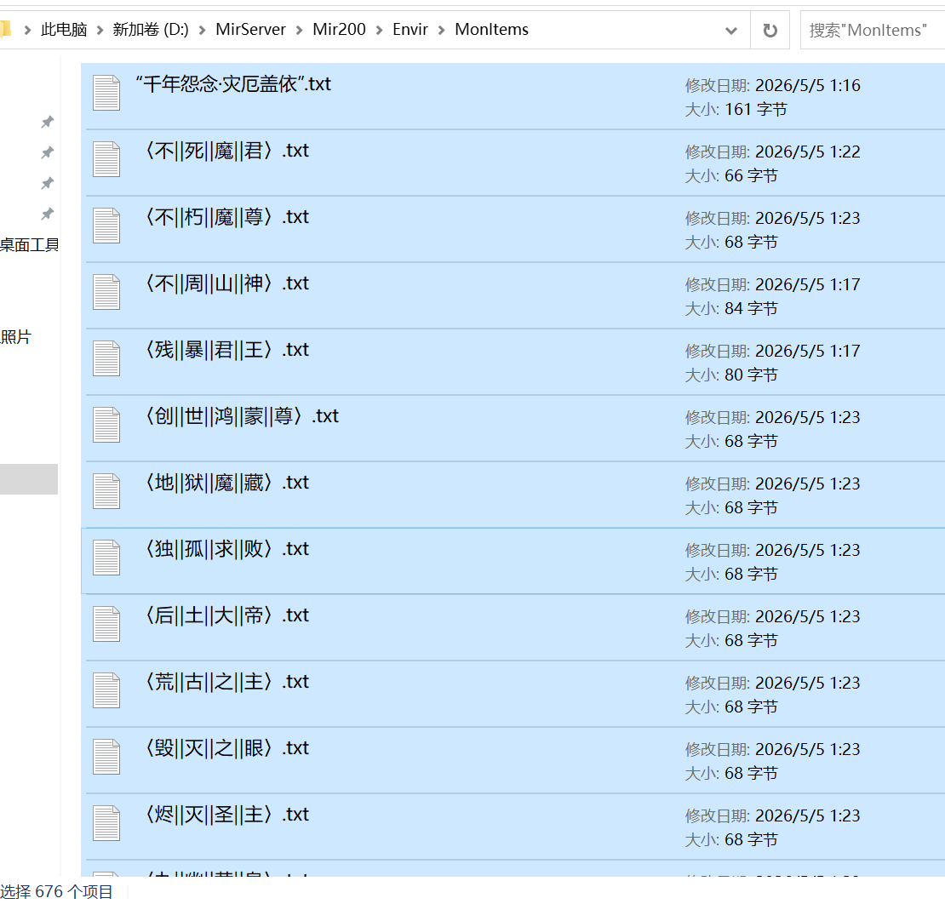The height and width of the screenshot is (904, 945).
Task: Navigate to 此电脑 in the address bar
Action: coord(64,30)
